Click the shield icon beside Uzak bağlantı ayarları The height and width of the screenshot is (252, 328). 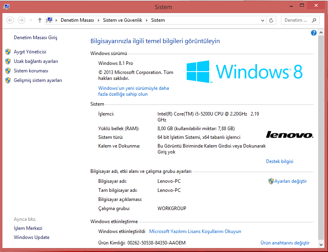[8, 61]
